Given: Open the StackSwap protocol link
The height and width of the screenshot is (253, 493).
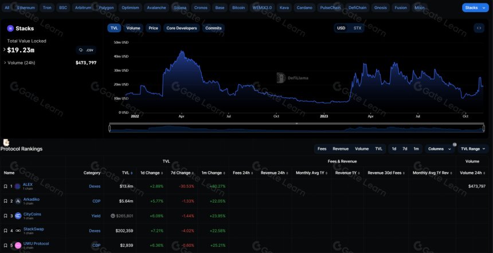Looking at the screenshot, I should click(34, 229).
